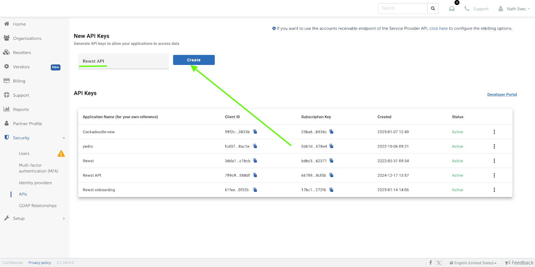Open actions menu for Cockadoodle-new key

(x=494, y=132)
